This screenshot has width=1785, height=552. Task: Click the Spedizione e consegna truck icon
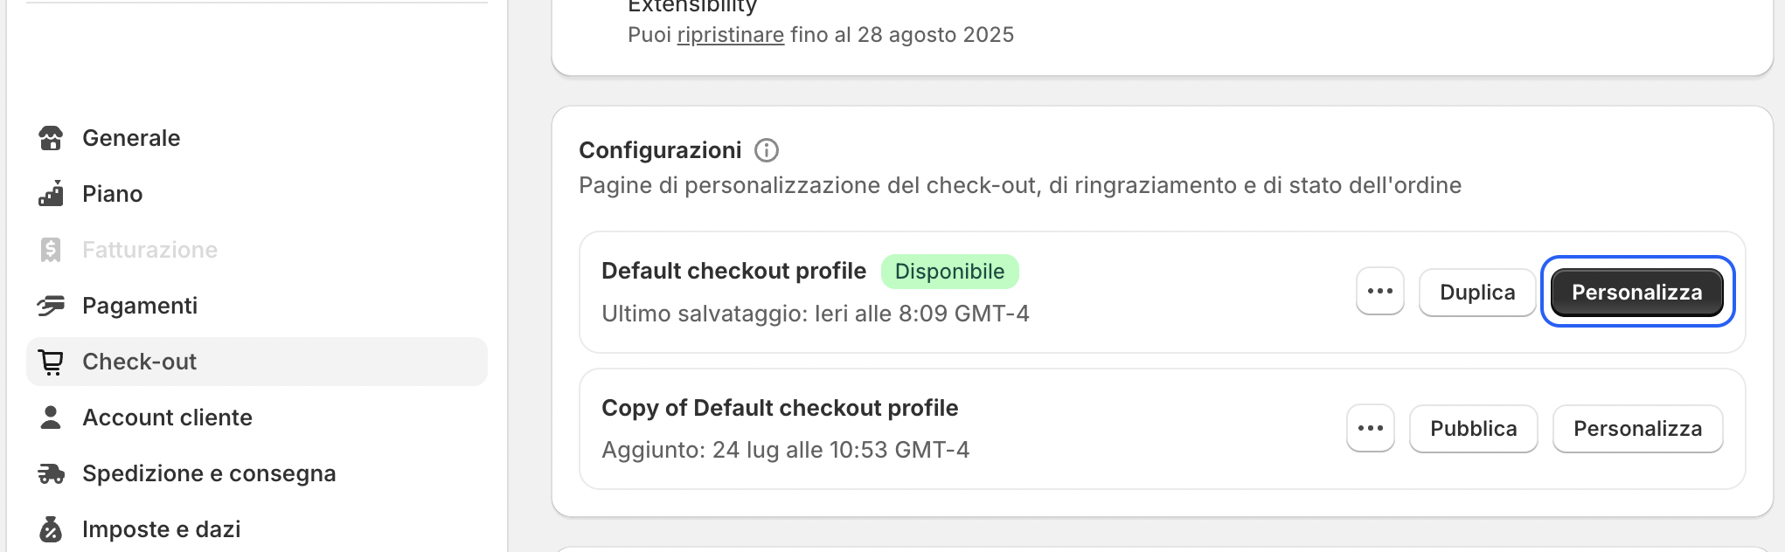pos(51,473)
